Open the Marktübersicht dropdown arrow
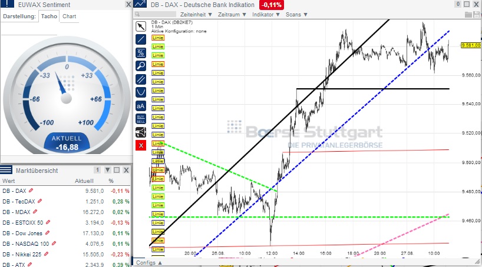 107,170
